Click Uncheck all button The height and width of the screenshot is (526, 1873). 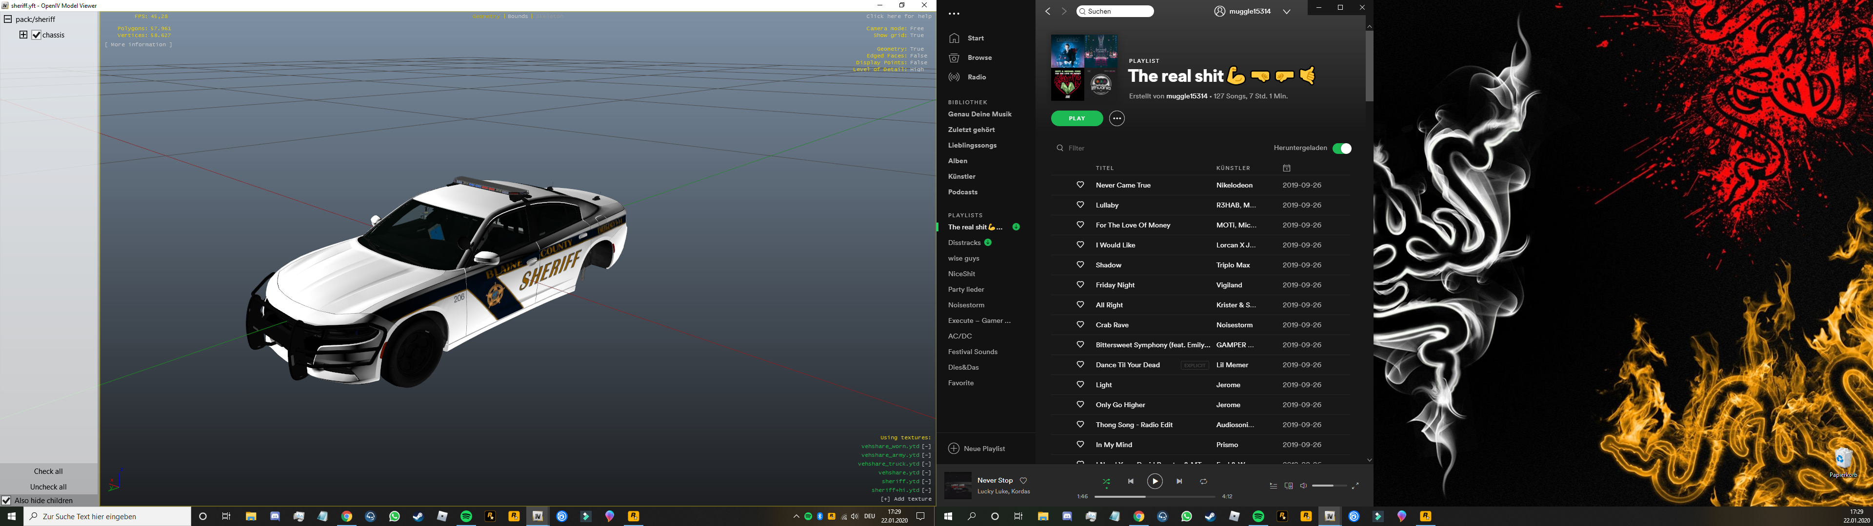[x=49, y=487]
